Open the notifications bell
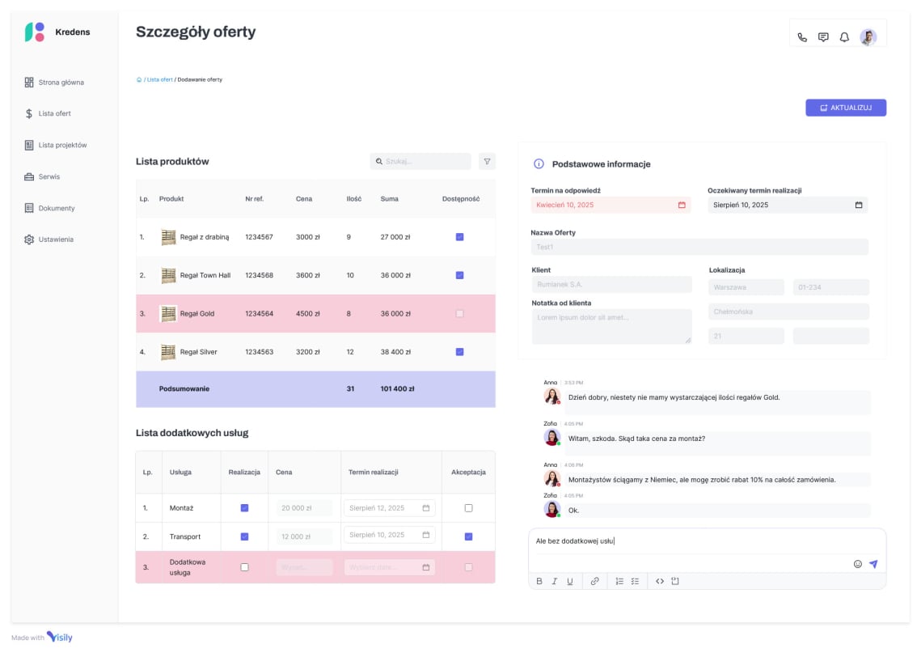The image size is (921, 653). 844,37
